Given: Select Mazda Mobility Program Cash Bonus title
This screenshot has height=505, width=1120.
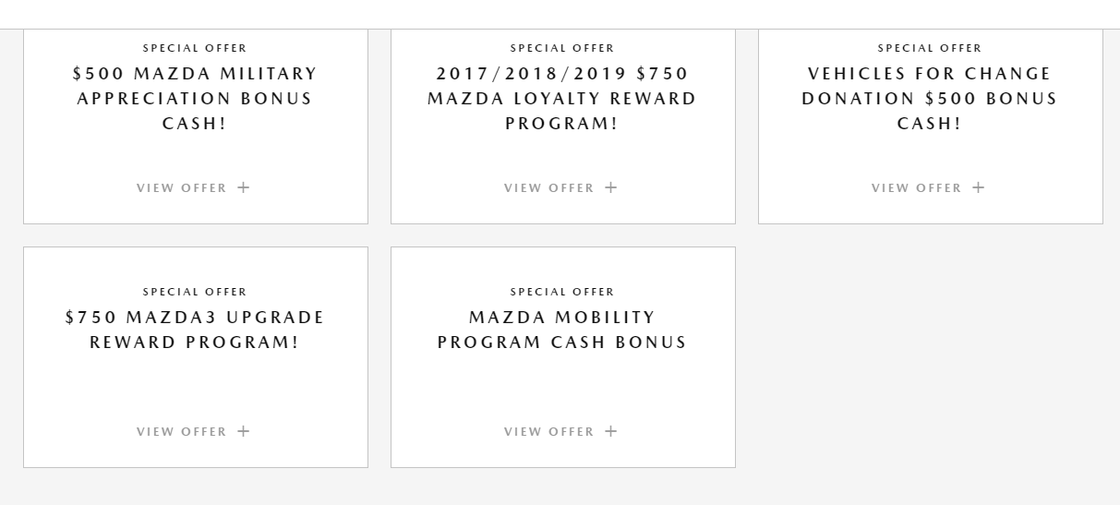Looking at the screenshot, I should coord(562,330).
